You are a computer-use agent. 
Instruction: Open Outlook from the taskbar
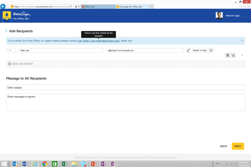[15, 164]
